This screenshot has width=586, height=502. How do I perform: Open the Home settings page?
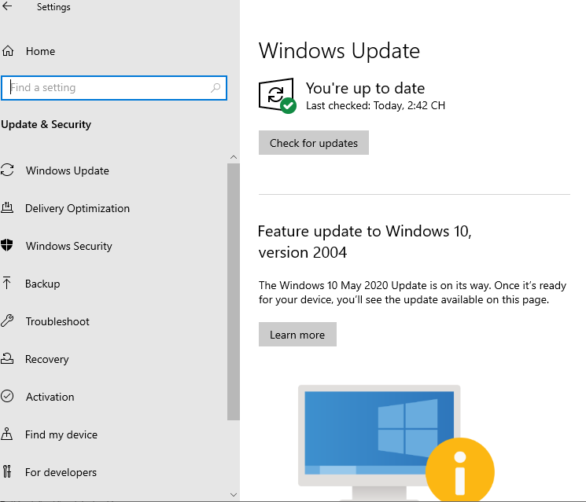pos(40,51)
